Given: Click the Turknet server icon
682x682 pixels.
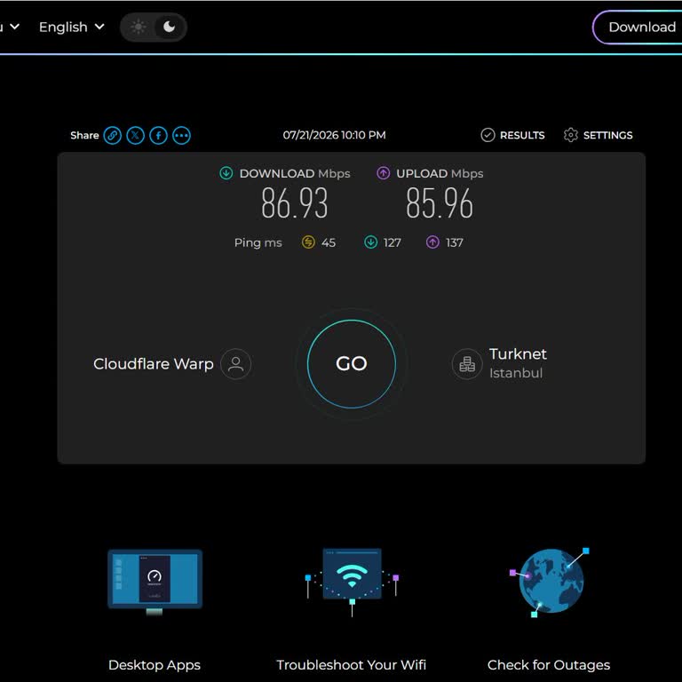Looking at the screenshot, I should [467, 364].
